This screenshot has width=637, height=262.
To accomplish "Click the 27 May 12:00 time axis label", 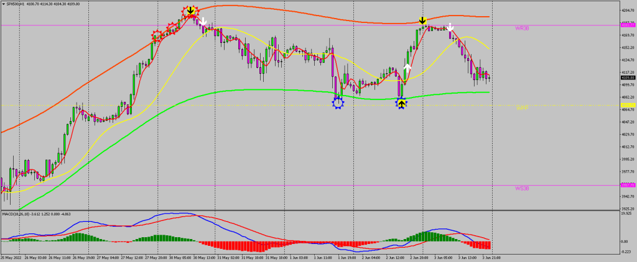I will point(131,257).
